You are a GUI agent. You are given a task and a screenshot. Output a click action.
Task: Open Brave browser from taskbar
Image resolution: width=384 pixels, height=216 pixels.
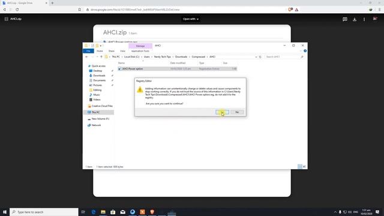[x=152, y=212]
